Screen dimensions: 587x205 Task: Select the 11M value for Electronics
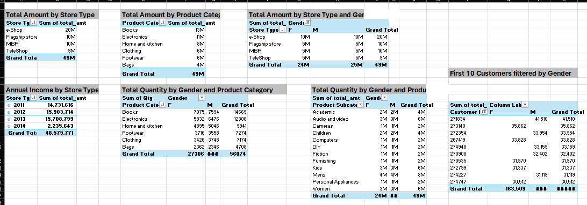(186, 37)
